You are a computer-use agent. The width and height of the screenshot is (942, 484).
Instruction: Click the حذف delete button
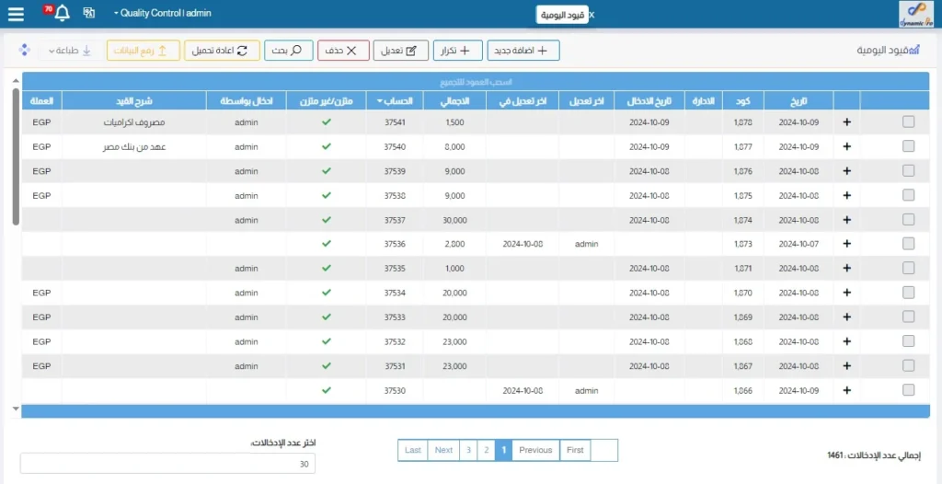pos(344,51)
